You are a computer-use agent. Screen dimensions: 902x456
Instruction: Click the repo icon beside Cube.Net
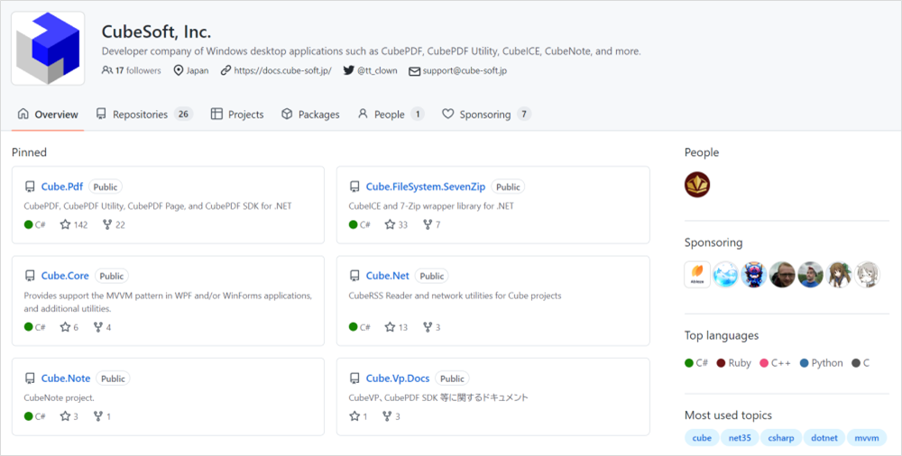point(354,276)
